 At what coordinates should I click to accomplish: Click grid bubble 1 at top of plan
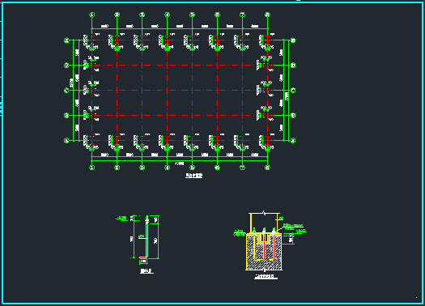(92, 15)
